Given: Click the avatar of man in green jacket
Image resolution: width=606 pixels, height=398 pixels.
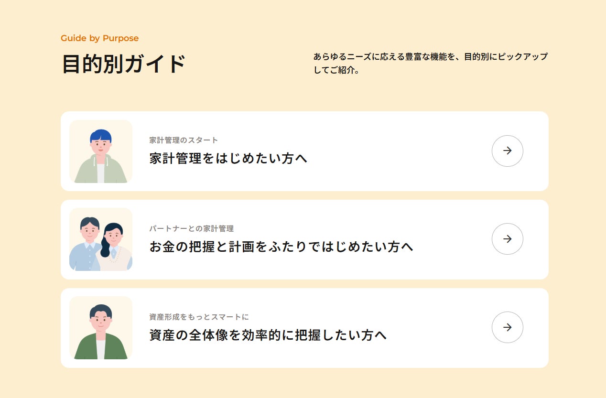Looking at the screenshot, I should [x=100, y=329].
